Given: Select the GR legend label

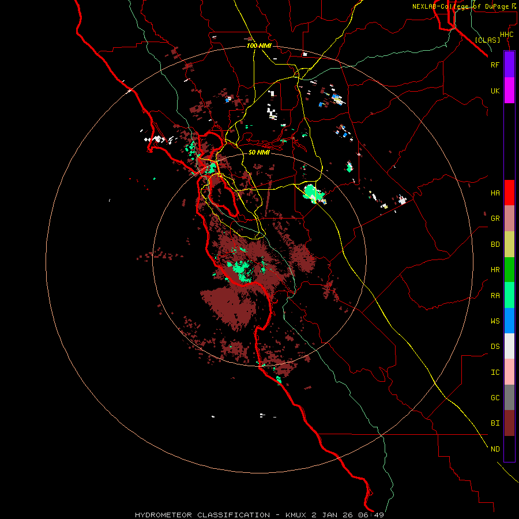Looking at the screenshot, I should pos(495,219).
